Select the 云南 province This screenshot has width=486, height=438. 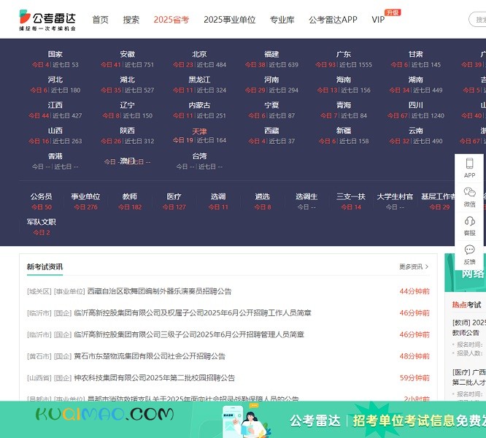click(x=416, y=131)
